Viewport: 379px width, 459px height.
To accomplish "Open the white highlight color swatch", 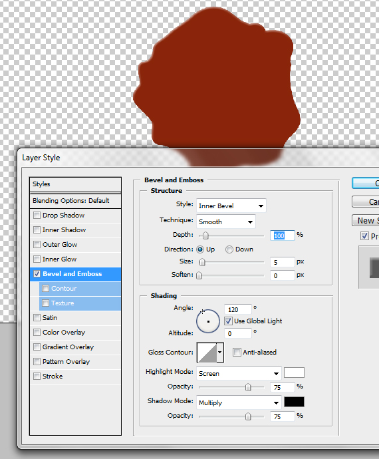I will point(294,373).
